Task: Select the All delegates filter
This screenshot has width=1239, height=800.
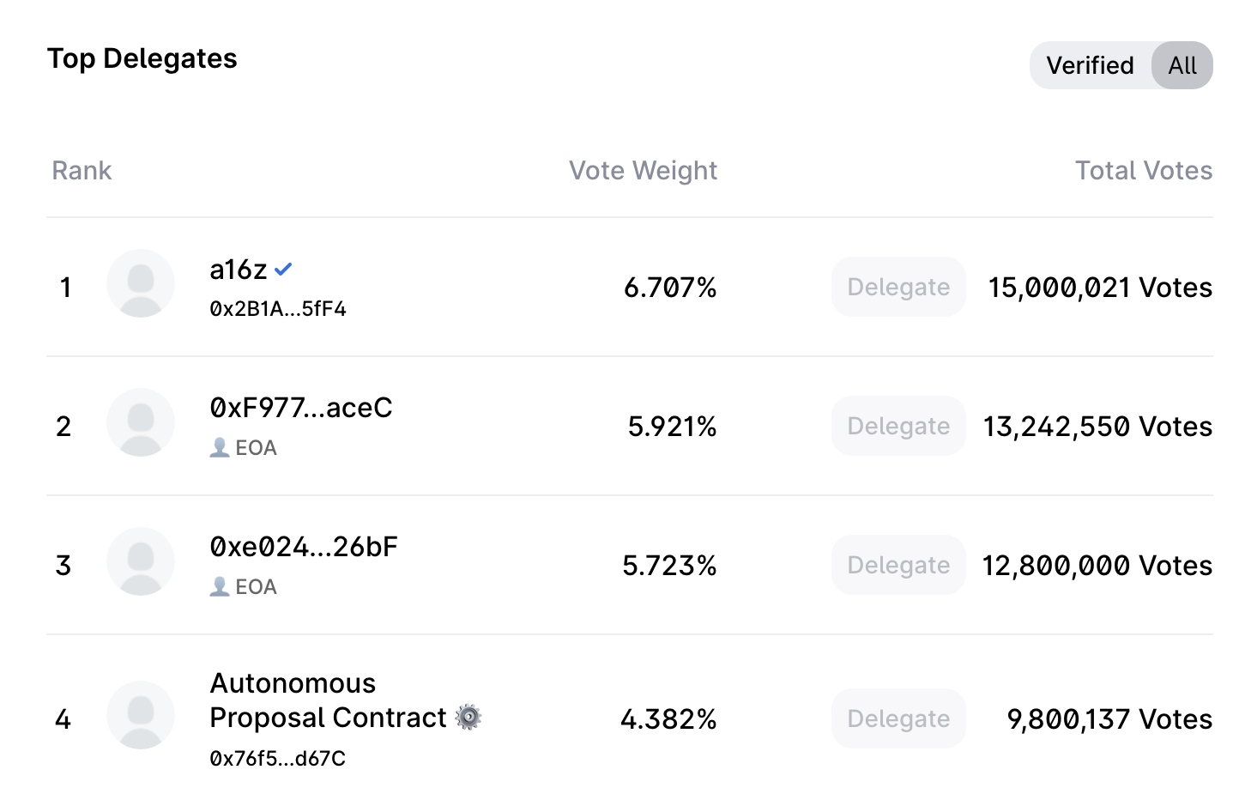Action: [x=1182, y=65]
